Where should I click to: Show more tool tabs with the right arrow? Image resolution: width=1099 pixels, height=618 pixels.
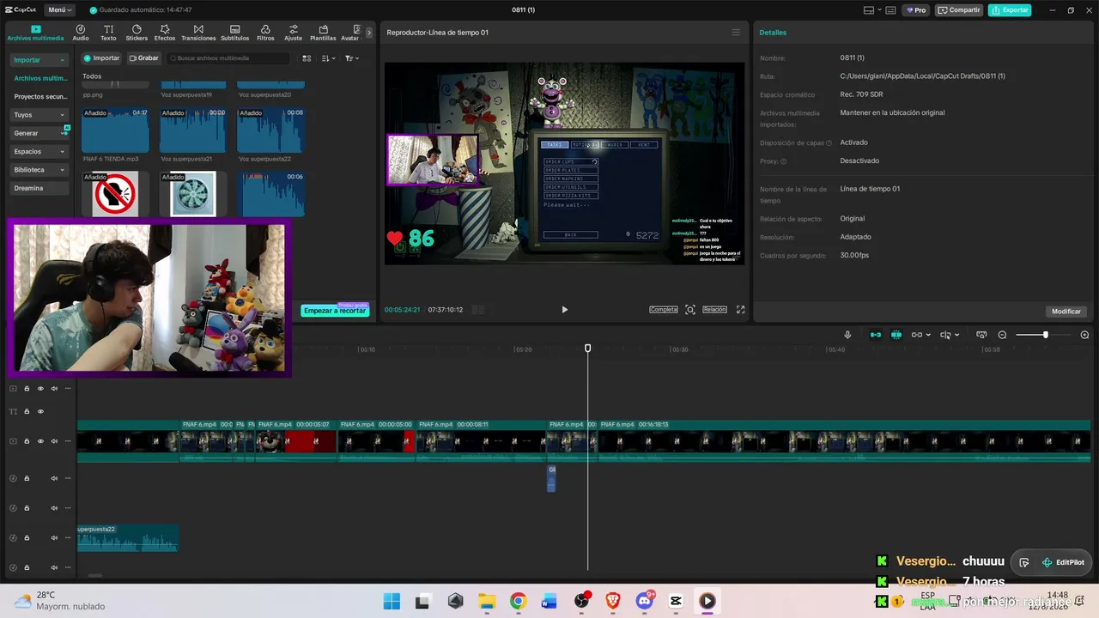[369, 33]
